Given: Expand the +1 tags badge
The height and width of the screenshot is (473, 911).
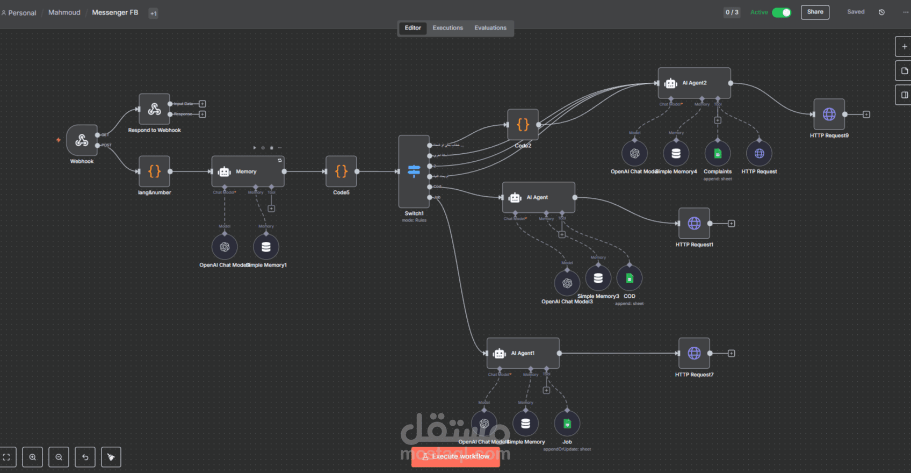Looking at the screenshot, I should point(154,13).
